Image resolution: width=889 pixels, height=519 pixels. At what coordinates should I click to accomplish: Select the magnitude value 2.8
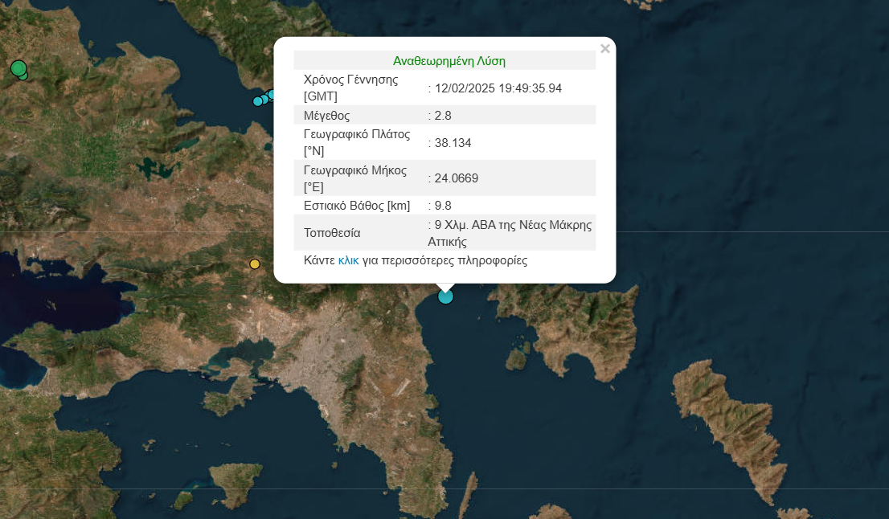click(443, 116)
